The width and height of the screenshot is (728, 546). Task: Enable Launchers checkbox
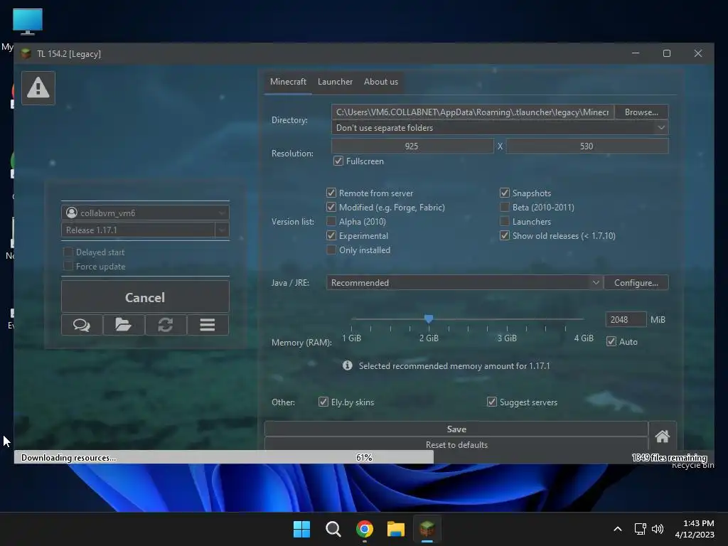(x=505, y=222)
